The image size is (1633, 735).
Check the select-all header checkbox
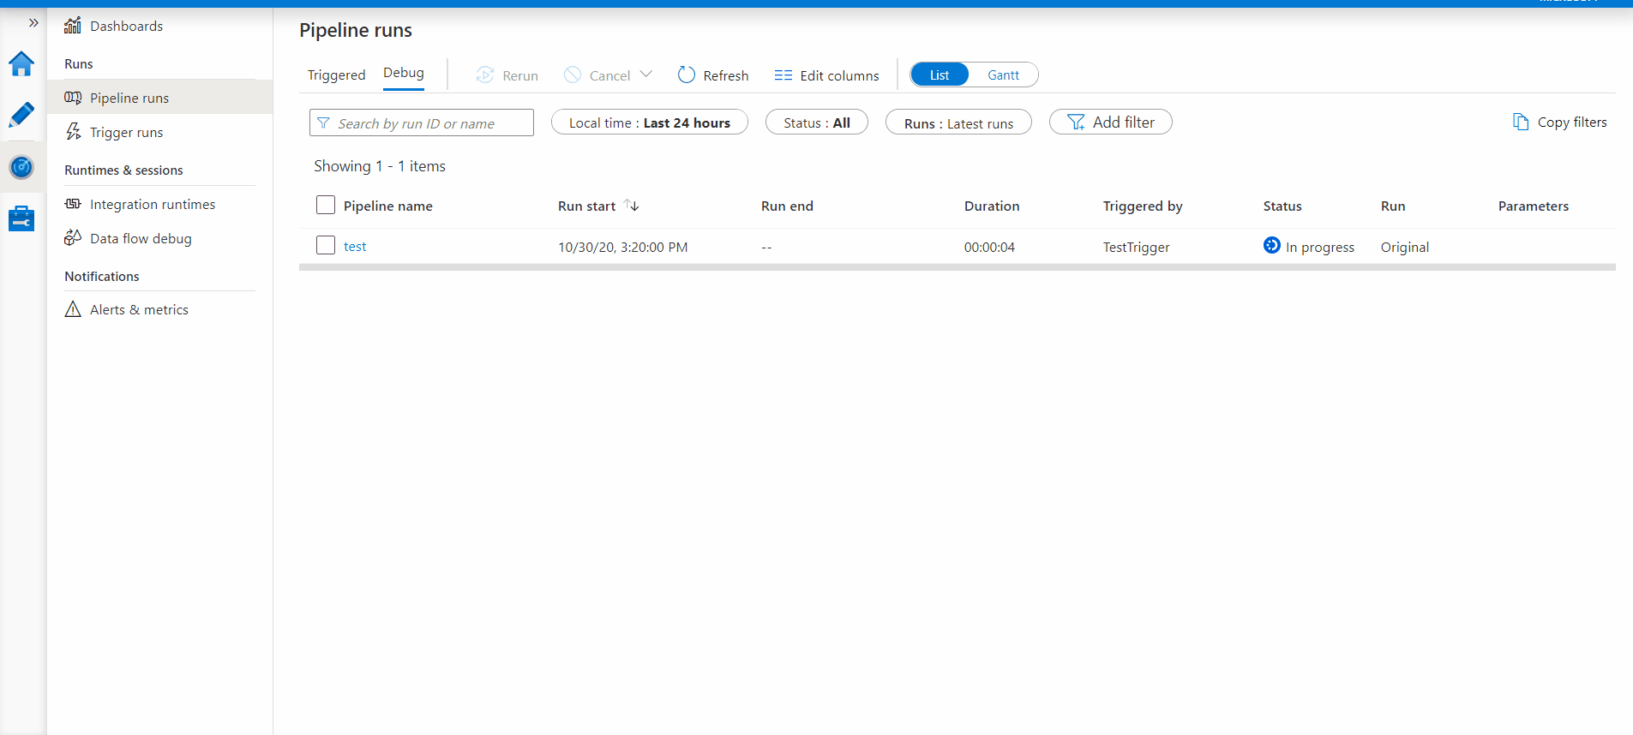click(x=326, y=205)
